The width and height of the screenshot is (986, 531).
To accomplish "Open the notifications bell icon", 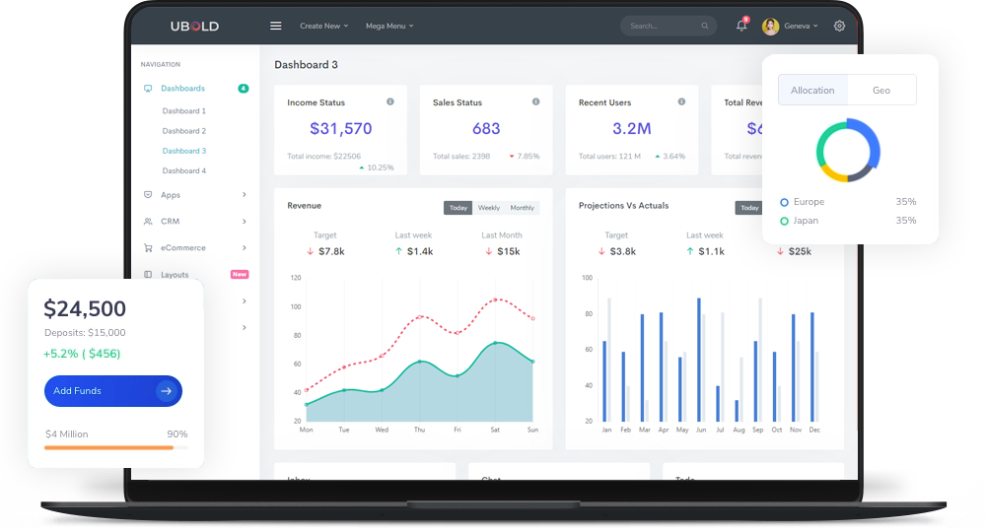I will coord(741,26).
